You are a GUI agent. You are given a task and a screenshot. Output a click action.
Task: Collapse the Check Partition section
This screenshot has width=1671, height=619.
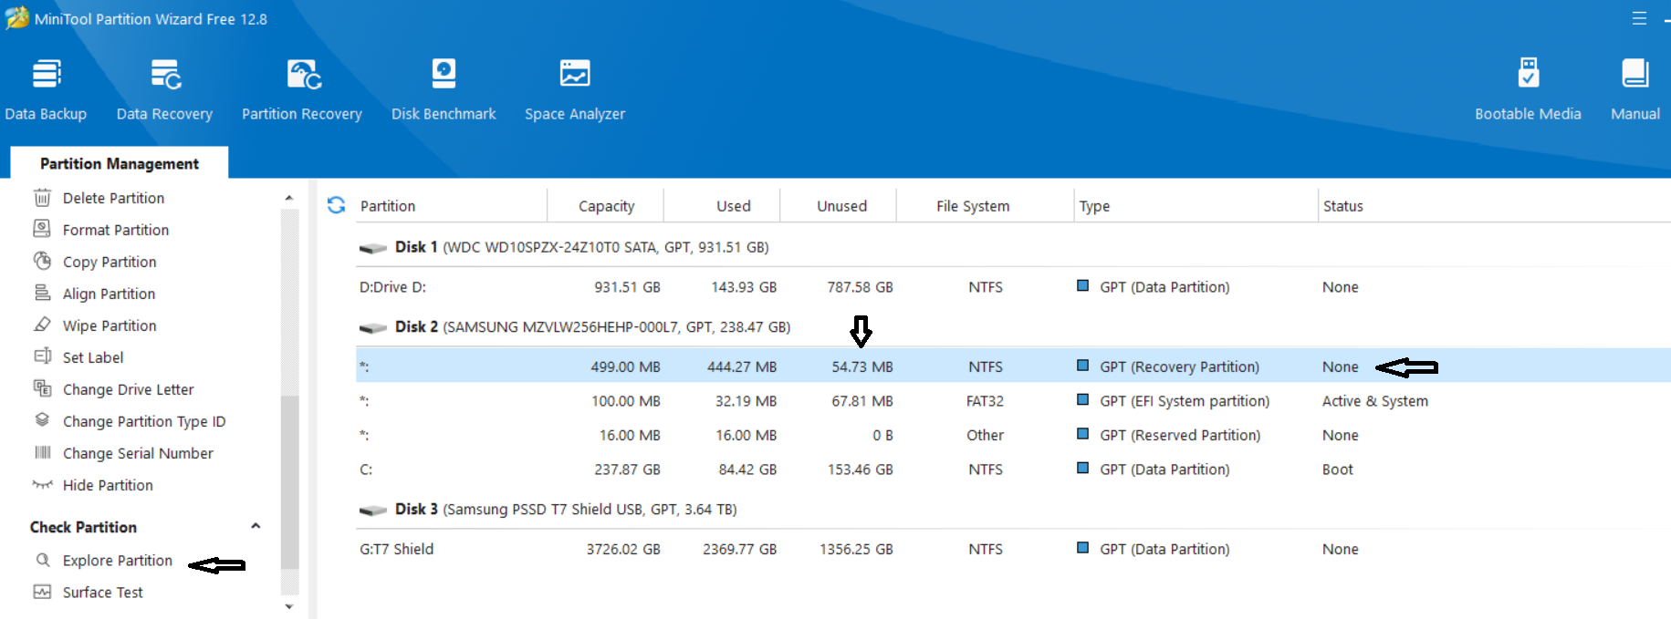tap(256, 526)
